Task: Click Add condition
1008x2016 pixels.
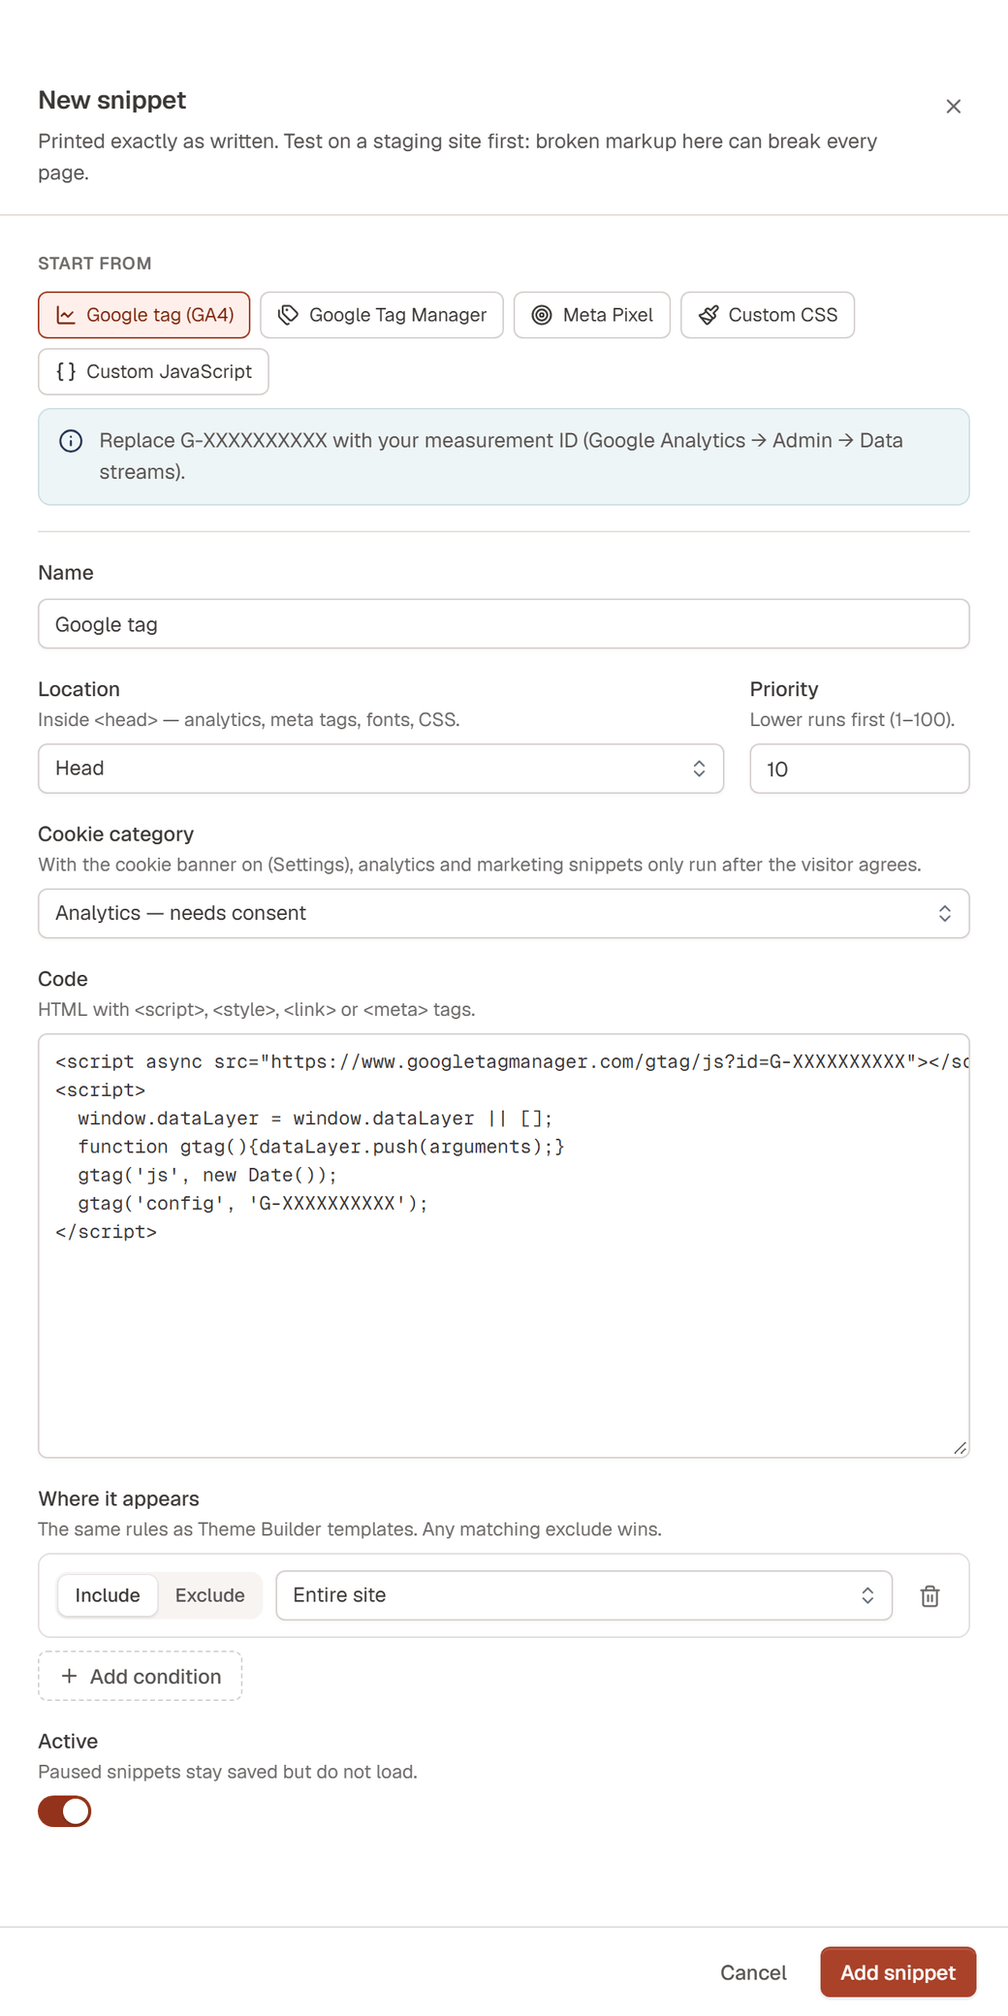Action: click(x=141, y=1676)
